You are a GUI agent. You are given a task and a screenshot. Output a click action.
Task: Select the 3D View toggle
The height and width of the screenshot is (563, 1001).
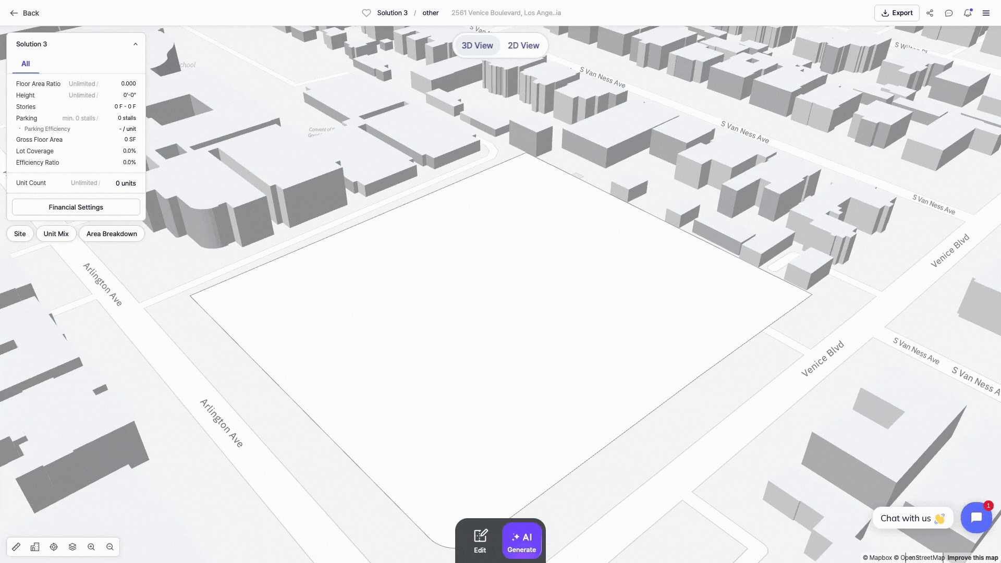(477, 45)
